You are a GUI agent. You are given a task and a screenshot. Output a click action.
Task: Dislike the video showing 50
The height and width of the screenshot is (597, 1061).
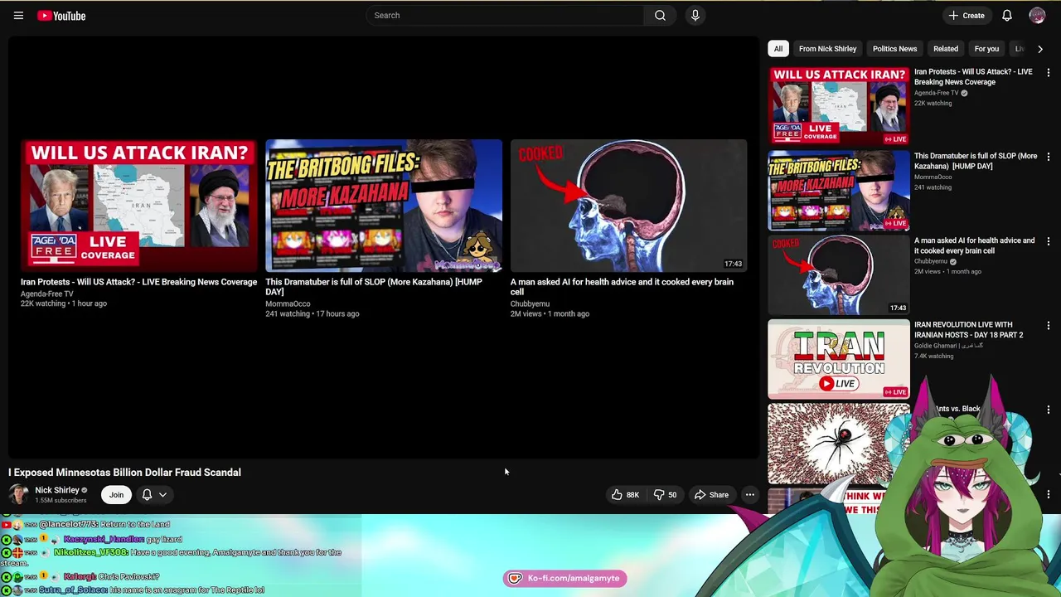click(x=665, y=495)
